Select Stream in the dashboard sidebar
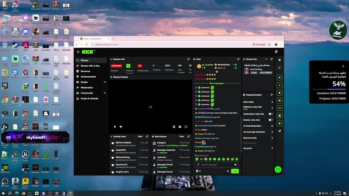Screen dimensions: 349x196 coord(91,60)
